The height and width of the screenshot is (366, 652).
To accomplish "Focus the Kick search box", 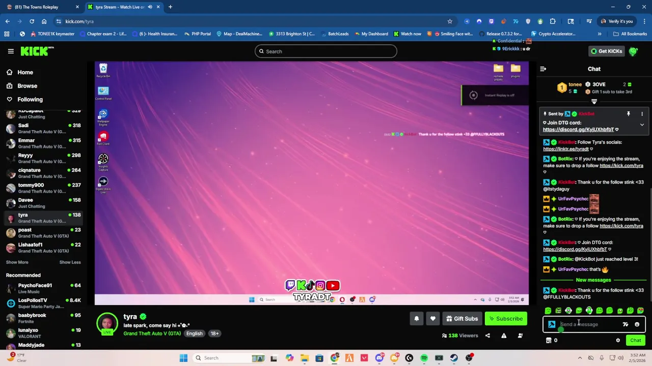I will point(326,51).
